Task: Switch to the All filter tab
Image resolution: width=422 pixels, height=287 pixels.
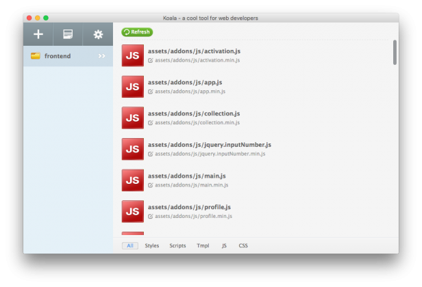Action: [130, 245]
